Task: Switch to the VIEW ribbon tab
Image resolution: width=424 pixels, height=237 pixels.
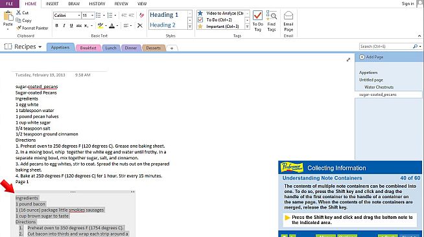Action: click(x=142, y=4)
